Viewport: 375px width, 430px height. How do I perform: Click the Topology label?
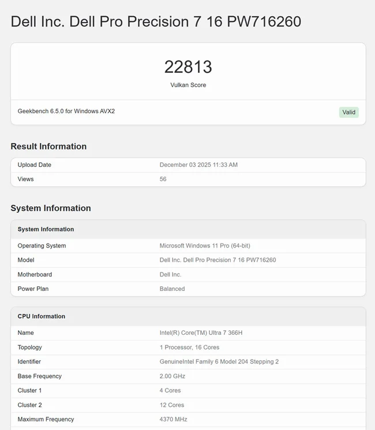click(29, 347)
